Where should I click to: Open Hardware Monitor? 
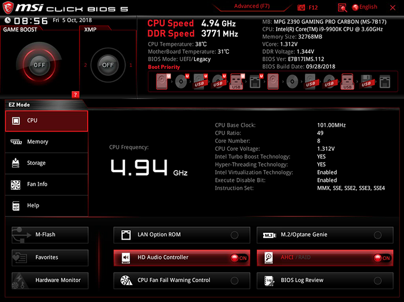(x=50, y=280)
